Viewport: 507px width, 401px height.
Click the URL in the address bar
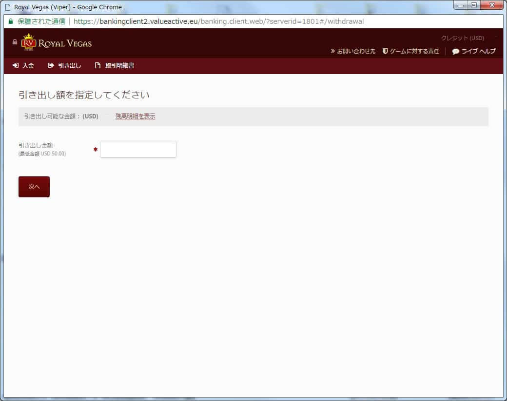[x=218, y=22]
